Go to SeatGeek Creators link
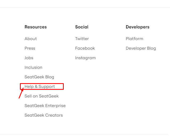 click(x=44, y=115)
